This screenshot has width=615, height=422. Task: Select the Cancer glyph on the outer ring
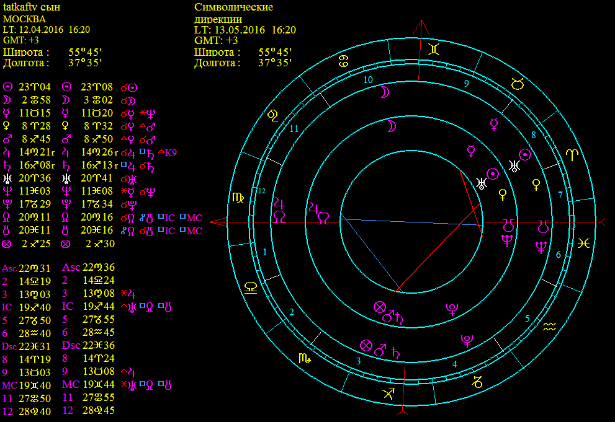coord(343,60)
